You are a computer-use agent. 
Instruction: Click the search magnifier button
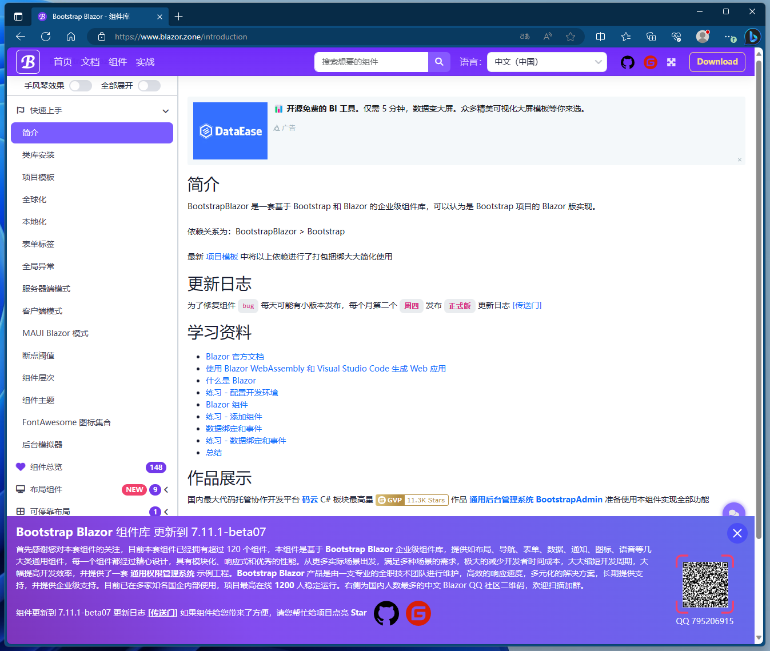pos(439,62)
